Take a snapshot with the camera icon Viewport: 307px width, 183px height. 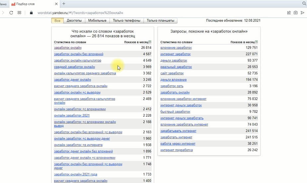[x=295, y=13]
